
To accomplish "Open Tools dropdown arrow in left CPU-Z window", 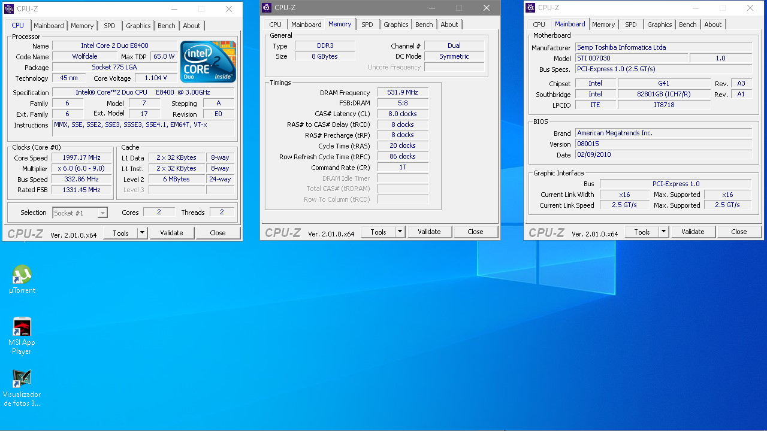I will [142, 233].
